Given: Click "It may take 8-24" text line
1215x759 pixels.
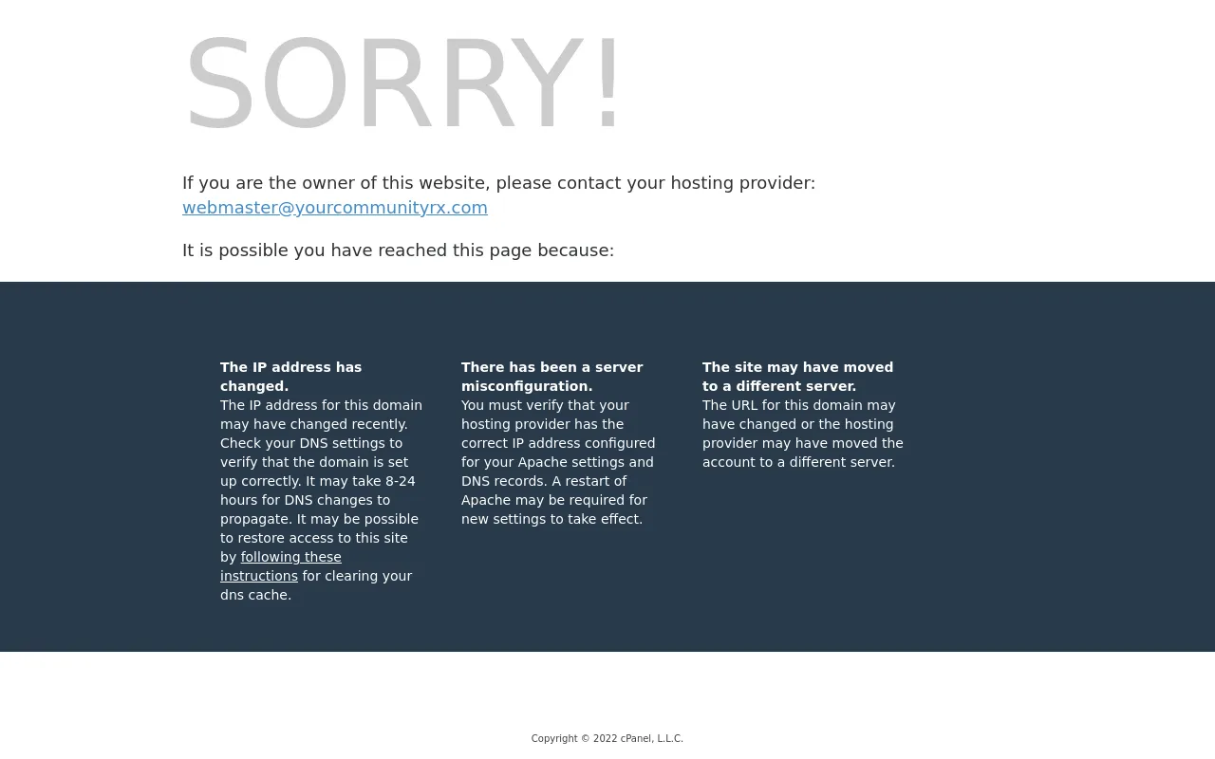Looking at the screenshot, I should (x=361, y=481).
